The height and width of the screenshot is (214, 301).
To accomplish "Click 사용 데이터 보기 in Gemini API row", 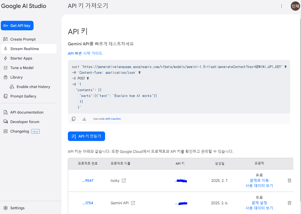I will 259,208.
